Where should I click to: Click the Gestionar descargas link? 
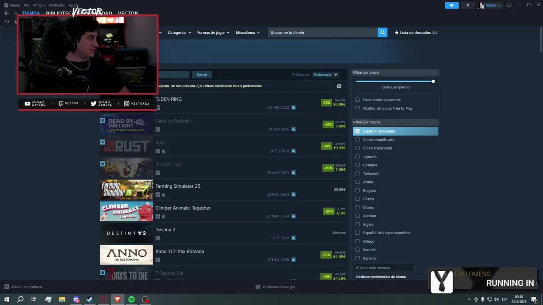click(x=279, y=287)
